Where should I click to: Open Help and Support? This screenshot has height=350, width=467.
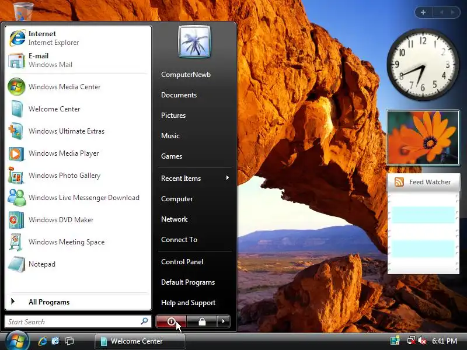click(188, 303)
